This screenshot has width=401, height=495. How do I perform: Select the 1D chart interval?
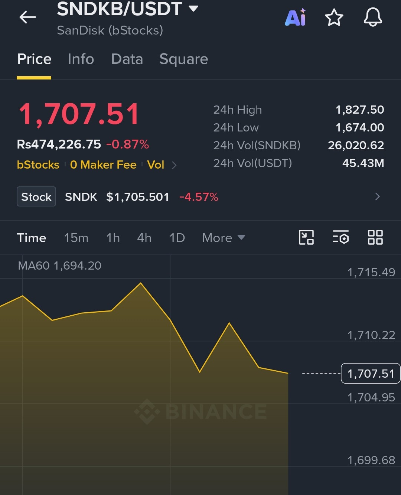click(x=177, y=238)
